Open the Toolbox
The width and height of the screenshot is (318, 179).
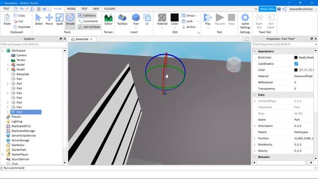point(122,19)
